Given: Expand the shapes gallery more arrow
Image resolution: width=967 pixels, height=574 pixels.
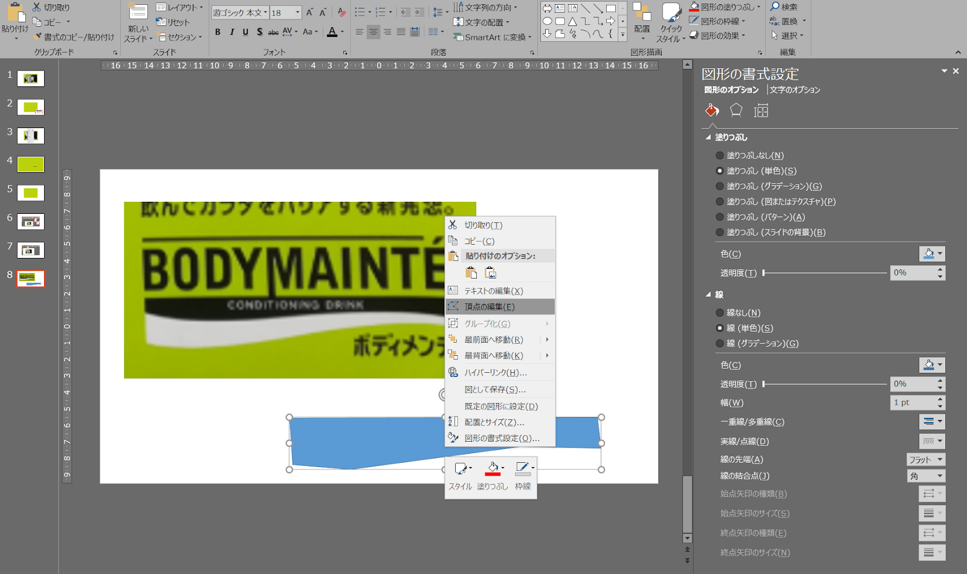Looking at the screenshot, I should [623, 34].
